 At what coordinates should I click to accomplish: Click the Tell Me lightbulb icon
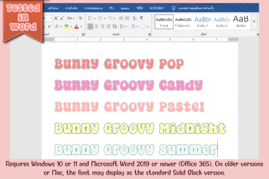(x=173, y=8)
